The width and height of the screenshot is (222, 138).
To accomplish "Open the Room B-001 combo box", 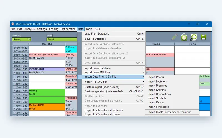I will click(x=62, y=39).
